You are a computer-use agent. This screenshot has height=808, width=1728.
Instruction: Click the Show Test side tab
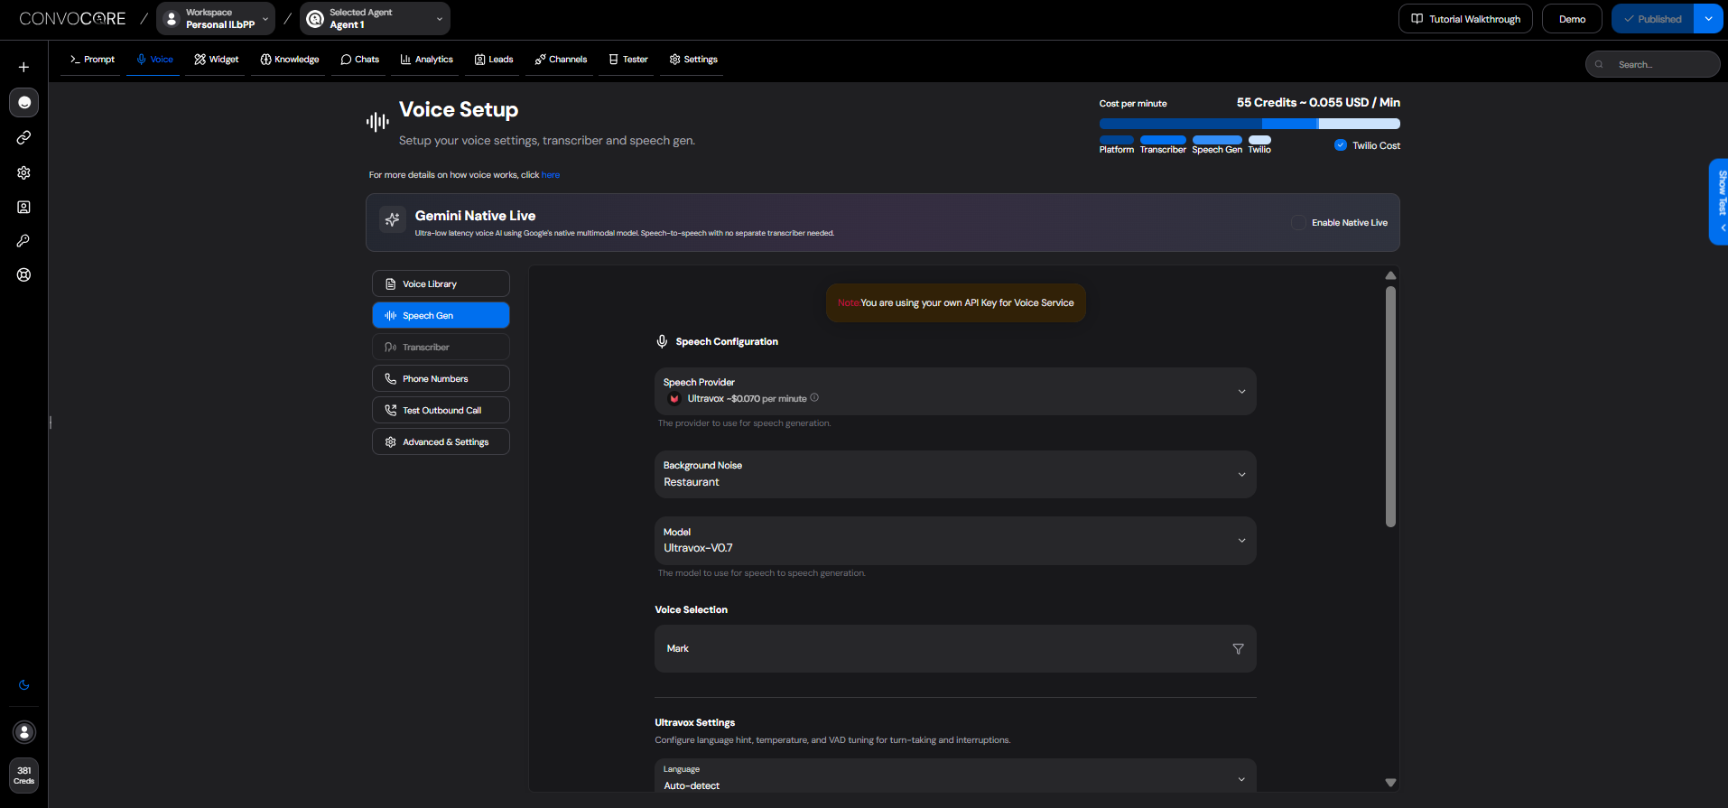click(x=1719, y=202)
